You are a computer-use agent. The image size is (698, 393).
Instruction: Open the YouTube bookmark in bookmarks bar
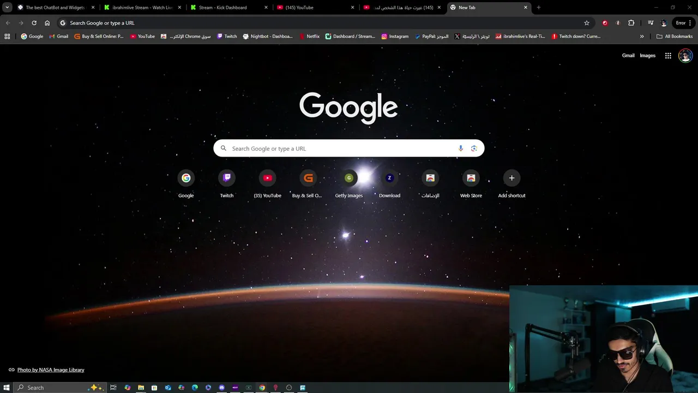click(x=142, y=37)
